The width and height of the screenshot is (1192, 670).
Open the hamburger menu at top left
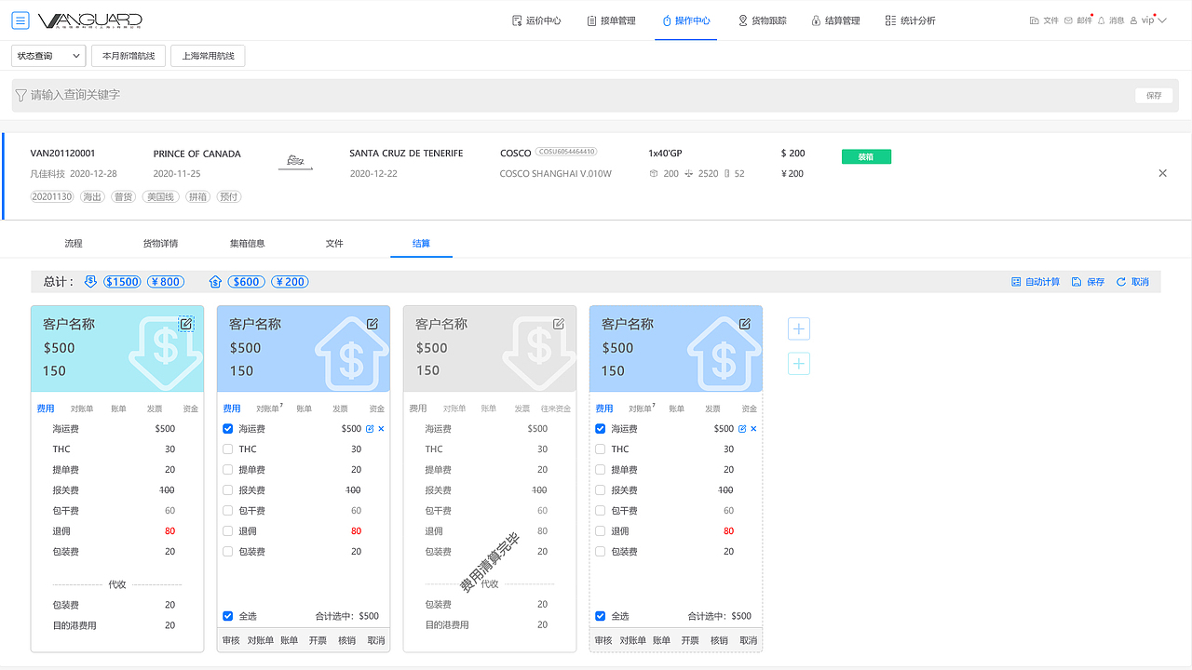pyautogui.click(x=20, y=19)
